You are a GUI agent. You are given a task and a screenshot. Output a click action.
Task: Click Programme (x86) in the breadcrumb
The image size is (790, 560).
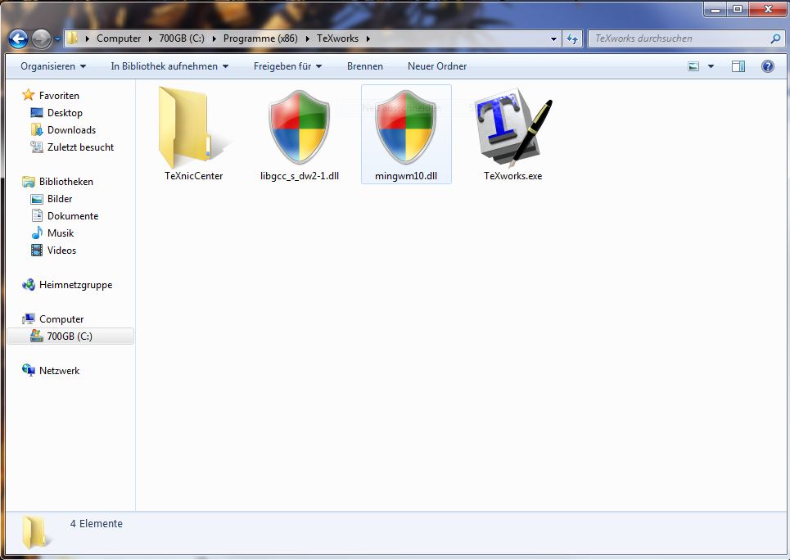tap(260, 38)
